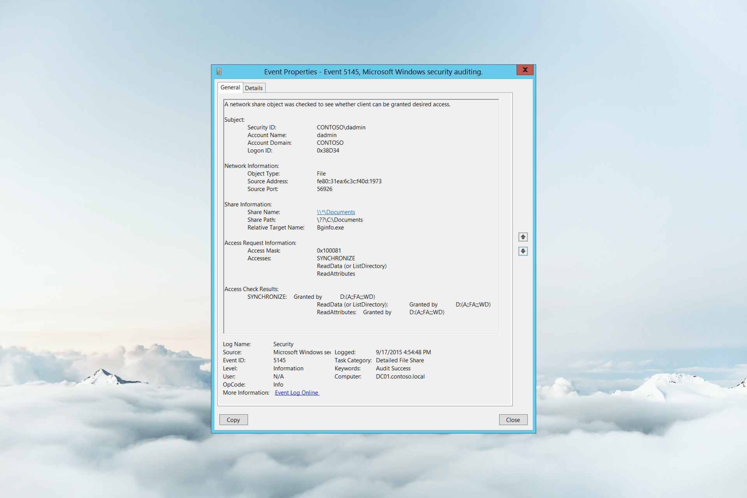
Task: Click the Event ID value 5145
Action: (x=279, y=360)
